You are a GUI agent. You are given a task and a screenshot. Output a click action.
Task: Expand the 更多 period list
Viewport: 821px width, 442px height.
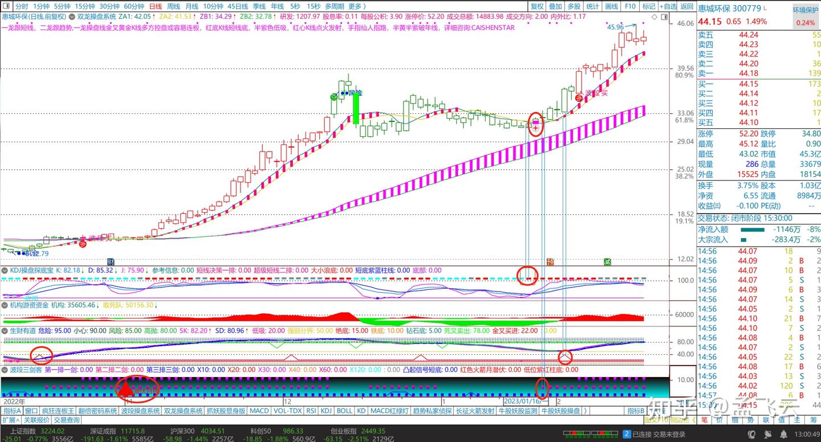[356, 6]
